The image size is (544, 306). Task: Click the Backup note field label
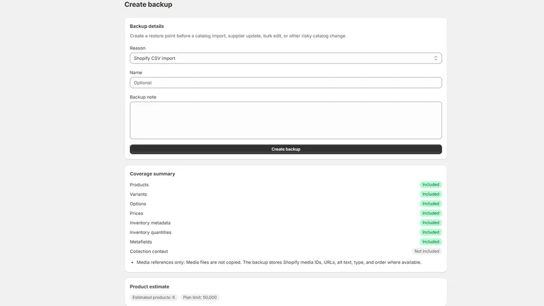coord(143,97)
